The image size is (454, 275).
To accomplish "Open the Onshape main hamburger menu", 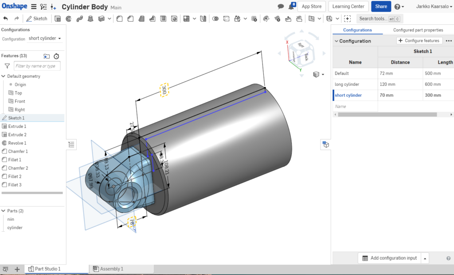I will coord(34,7).
